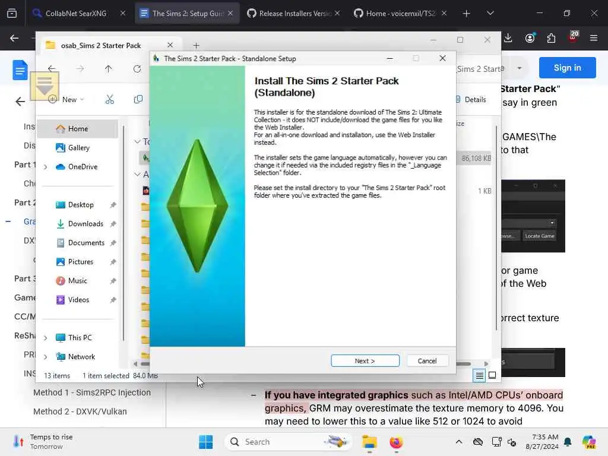Click the Copy icon in Explorer toolbar

pyautogui.click(x=138, y=100)
